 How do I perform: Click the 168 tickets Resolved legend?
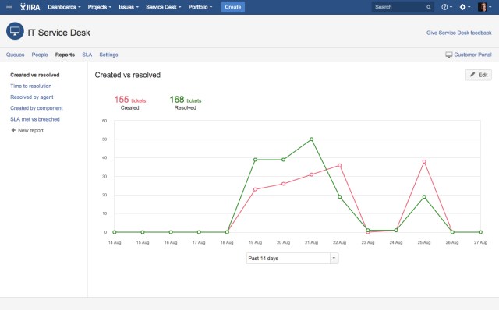coord(186,103)
